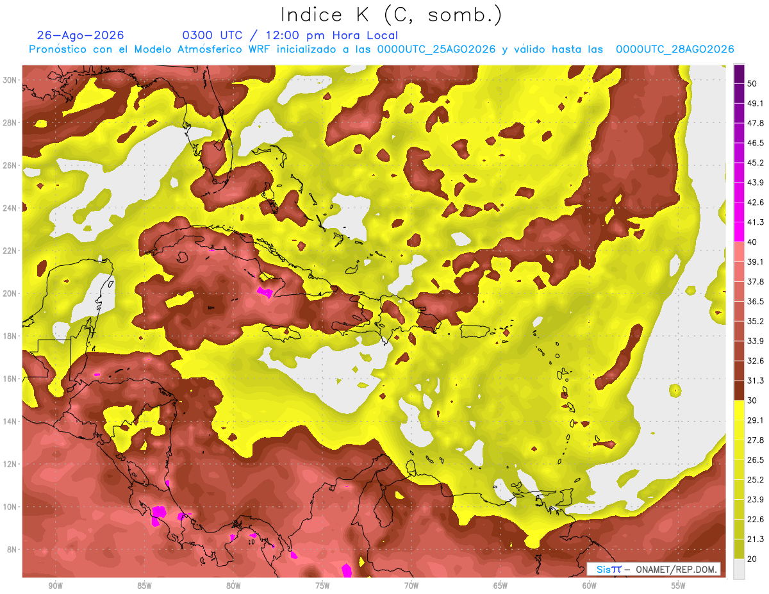This screenshot has height=594, width=769.
Task: Click the colorbar value label 22.6
Action: click(756, 520)
